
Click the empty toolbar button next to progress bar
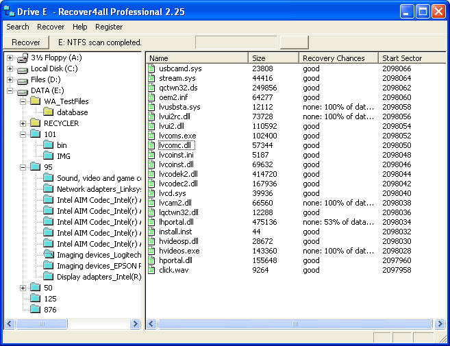294,42
